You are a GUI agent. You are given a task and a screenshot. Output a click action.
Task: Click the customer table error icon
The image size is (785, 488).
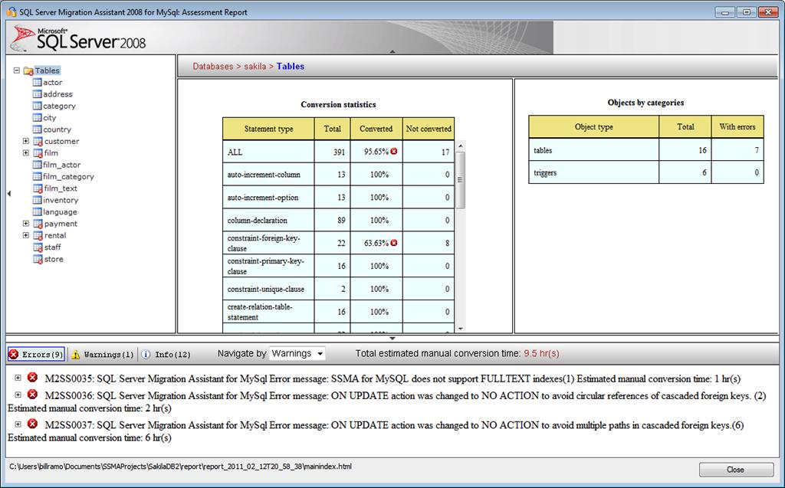point(38,141)
